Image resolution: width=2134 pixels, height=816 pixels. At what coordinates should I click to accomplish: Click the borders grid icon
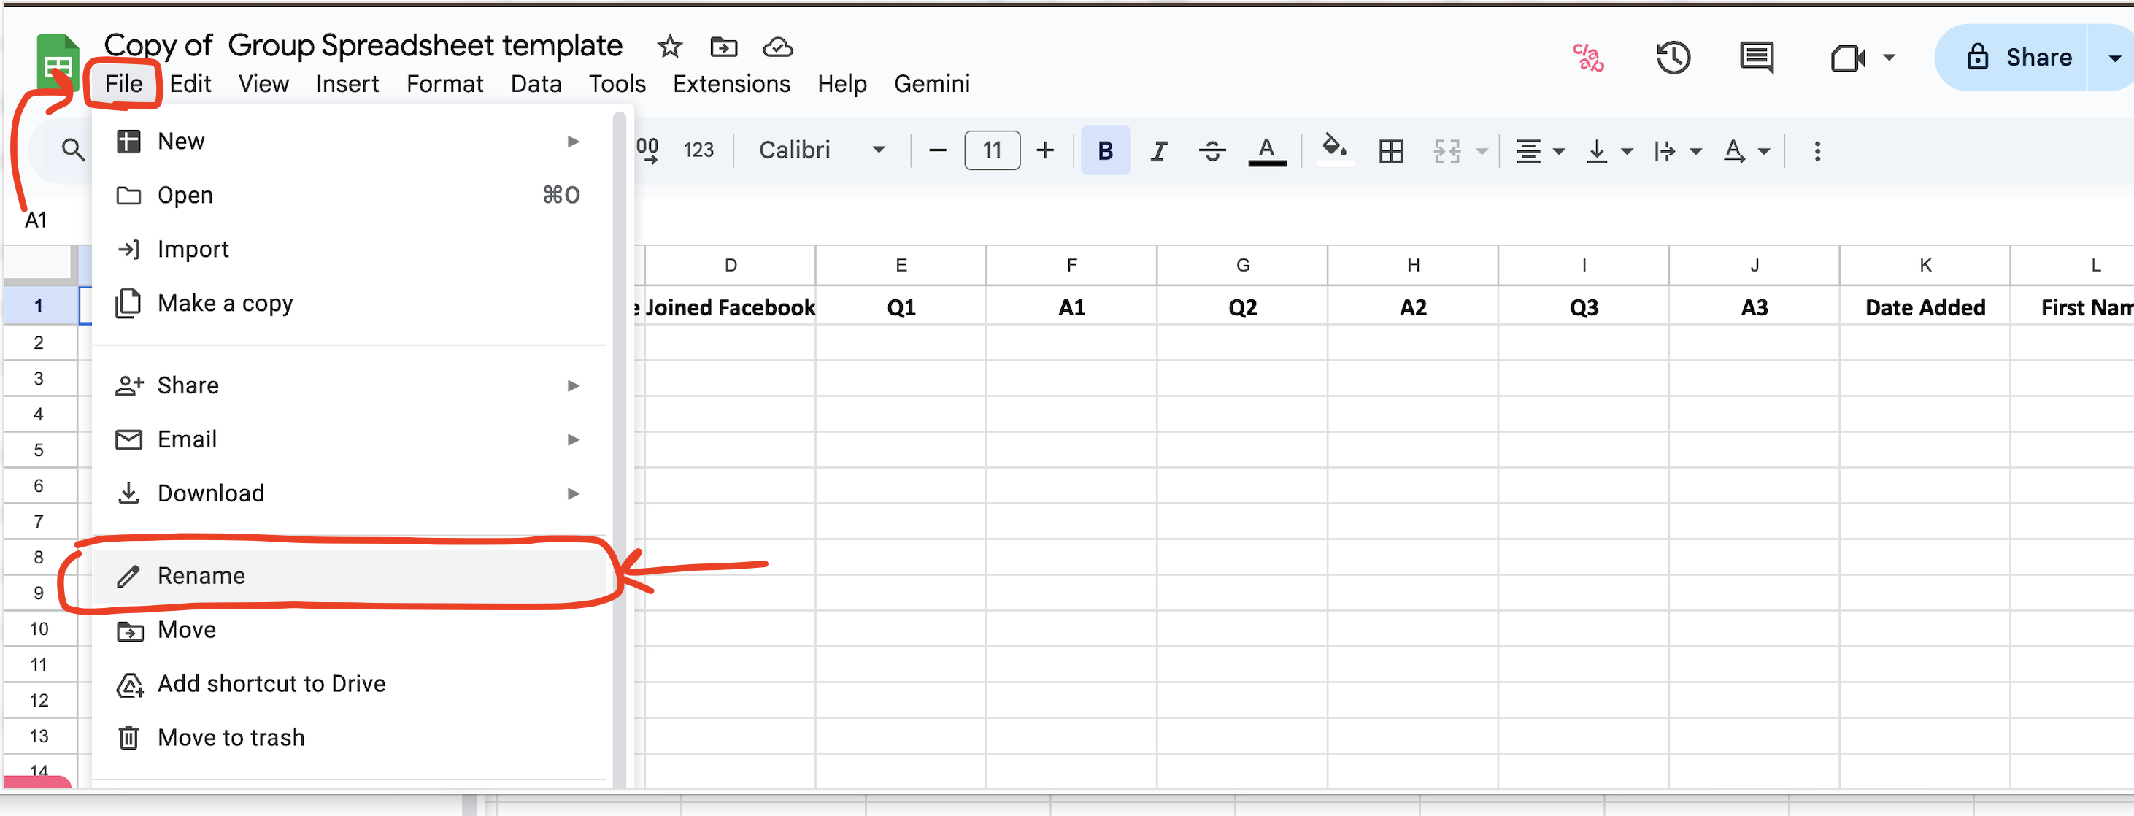(1390, 151)
